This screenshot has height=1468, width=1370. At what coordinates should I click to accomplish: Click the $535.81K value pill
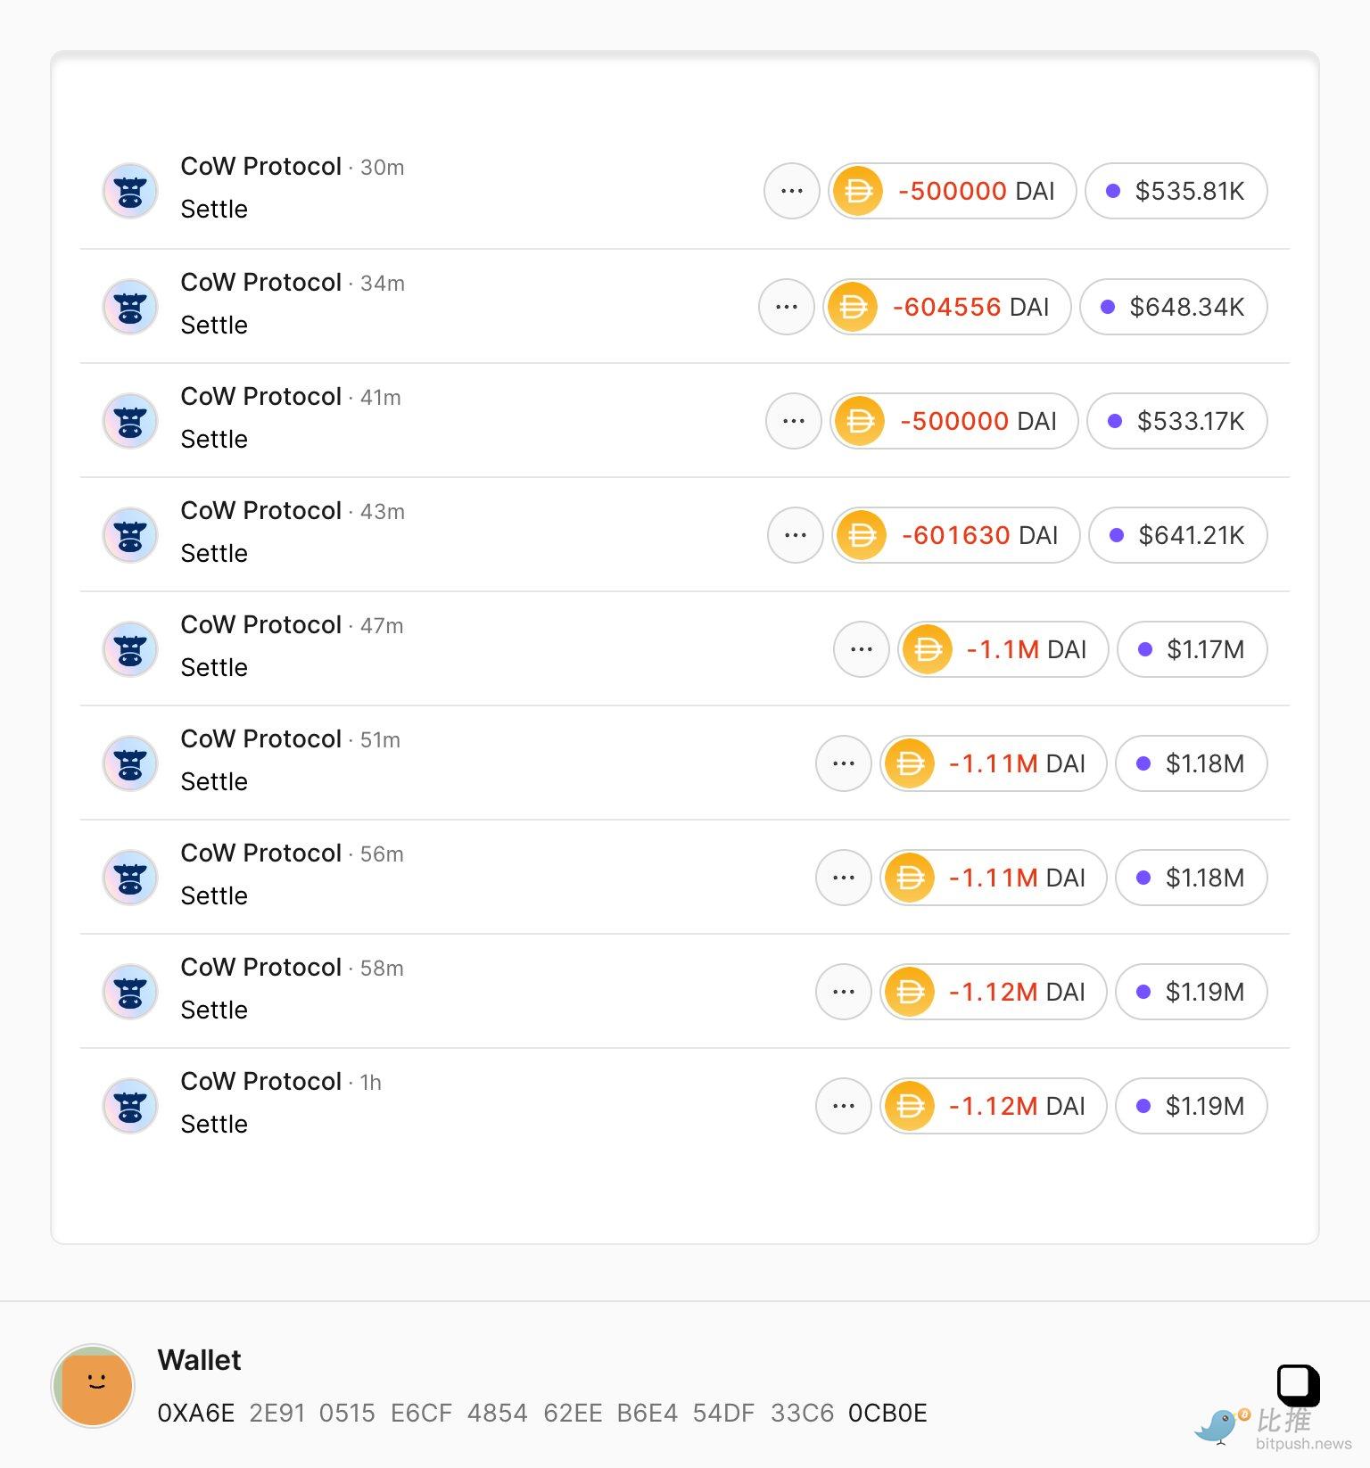[1176, 191]
